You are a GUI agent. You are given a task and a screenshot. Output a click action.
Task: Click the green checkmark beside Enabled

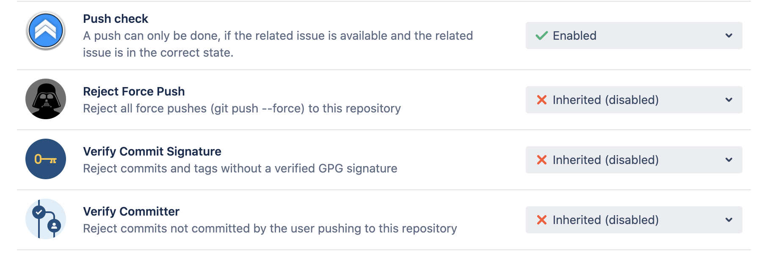click(x=541, y=36)
